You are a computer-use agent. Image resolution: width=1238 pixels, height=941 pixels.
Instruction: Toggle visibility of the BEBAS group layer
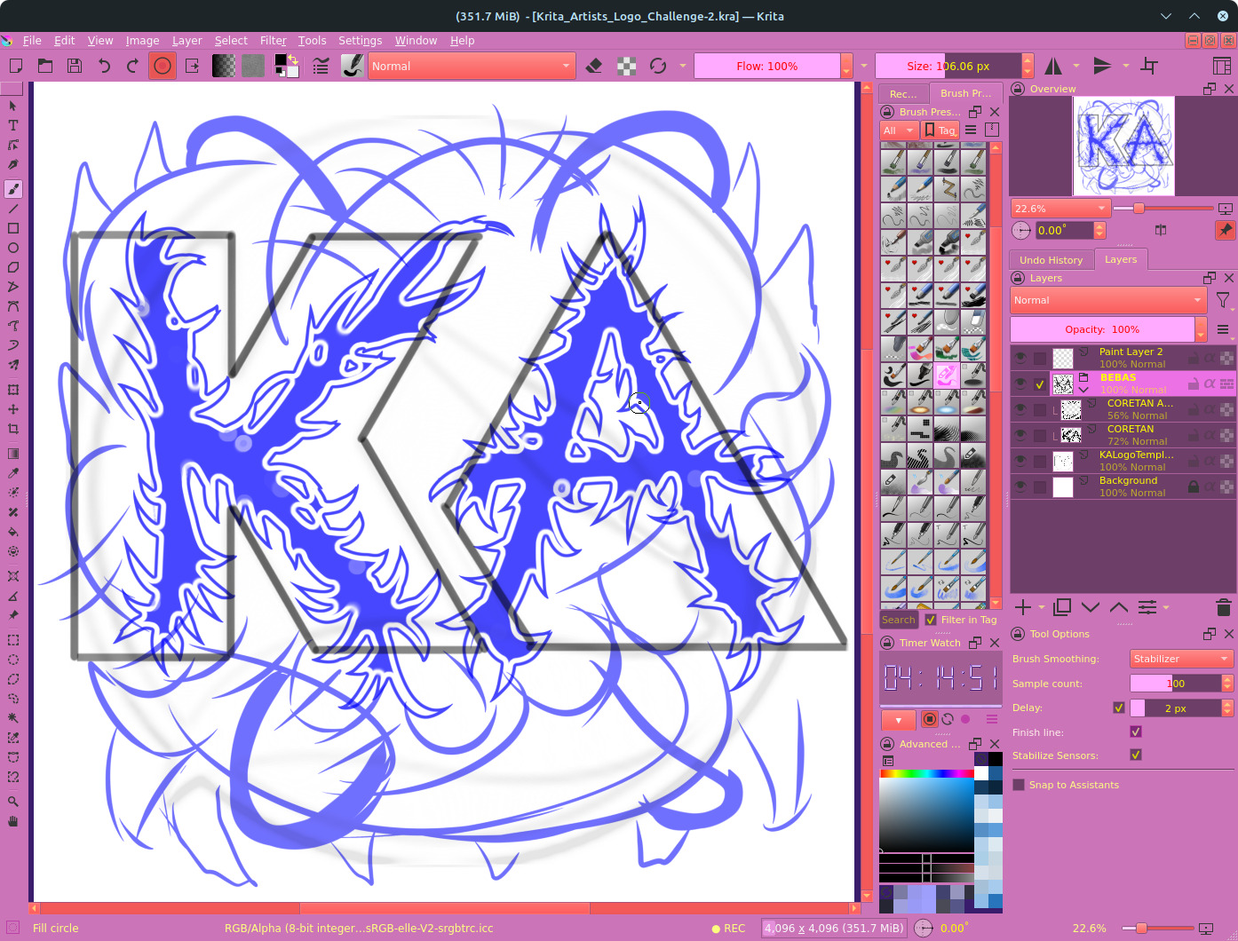[x=1020, y=384]
